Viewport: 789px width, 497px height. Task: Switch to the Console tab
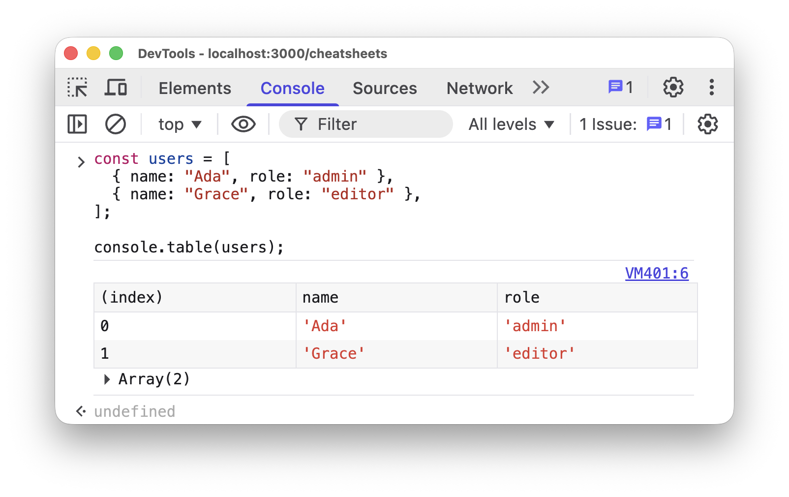click(x=293, y=88)
